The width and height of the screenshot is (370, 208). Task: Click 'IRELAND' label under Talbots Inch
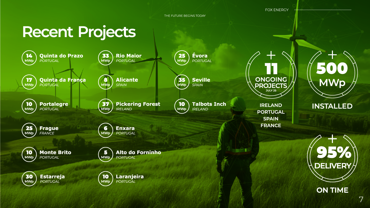200,109
